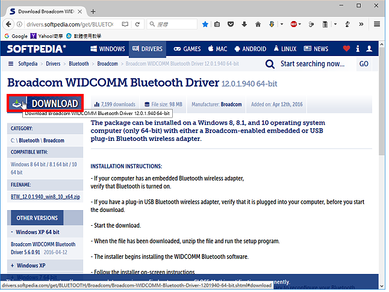Go to Firefox home page icon
Screen dimensions: 389x292
[x=258, y=24]
